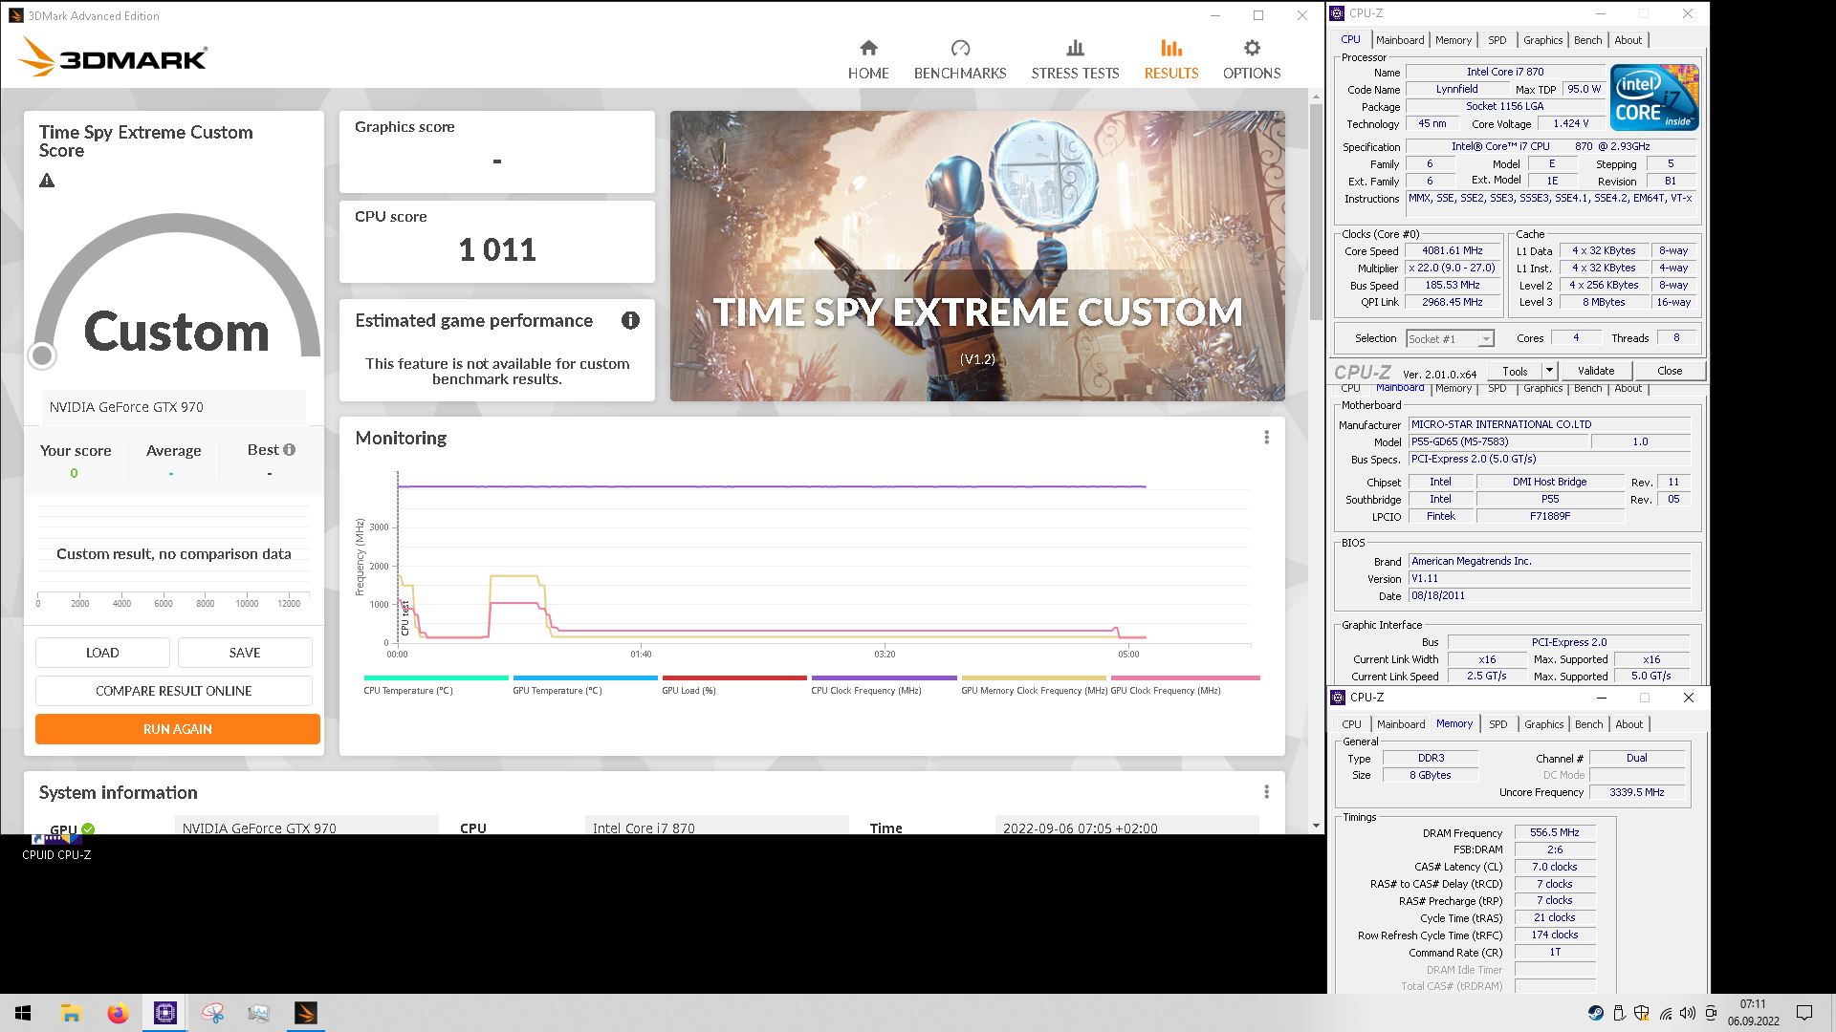Click the Meet Now tray icon
The height and width of the screenshot is (1032, 1836).
pyautogui.click(x=1710, y=1013)
